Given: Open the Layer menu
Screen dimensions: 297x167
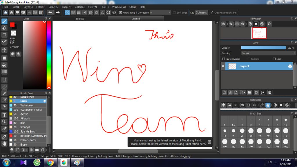Looking at the screenshot, I should (x=28, y=7).
